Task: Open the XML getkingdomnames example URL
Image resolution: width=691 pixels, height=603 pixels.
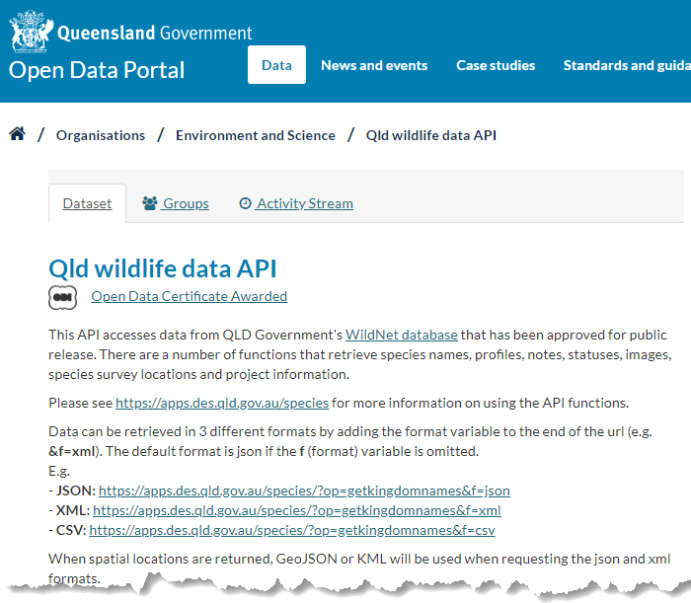Action: click(x=297, y=510)
